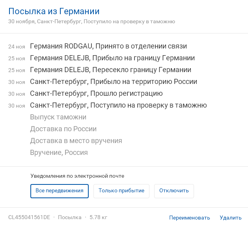Image resolution: width=248 pixels, height=227 pixels.
Task: Select the "Поступило на проверку в таможню" tracking entry
Action: coord(118,106)
